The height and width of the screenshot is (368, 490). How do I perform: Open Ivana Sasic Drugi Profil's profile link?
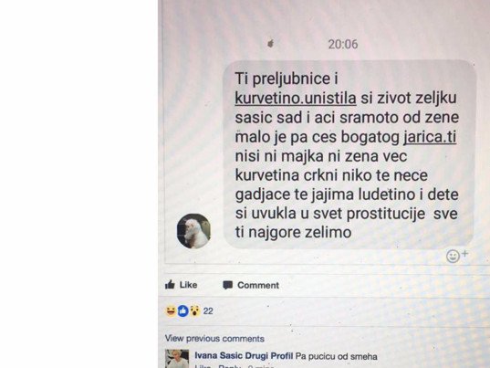244,356
